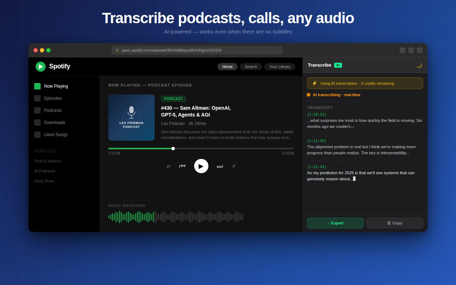
Task: Click the middle browser toolbar button
Action: [x=411, y=50]
